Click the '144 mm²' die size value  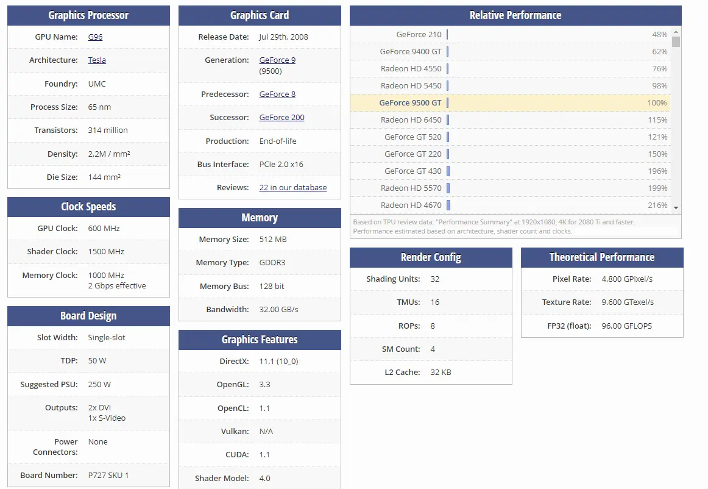click(104, 177)
